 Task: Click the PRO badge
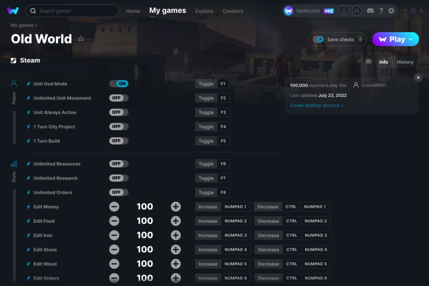[x=329, y=11]
